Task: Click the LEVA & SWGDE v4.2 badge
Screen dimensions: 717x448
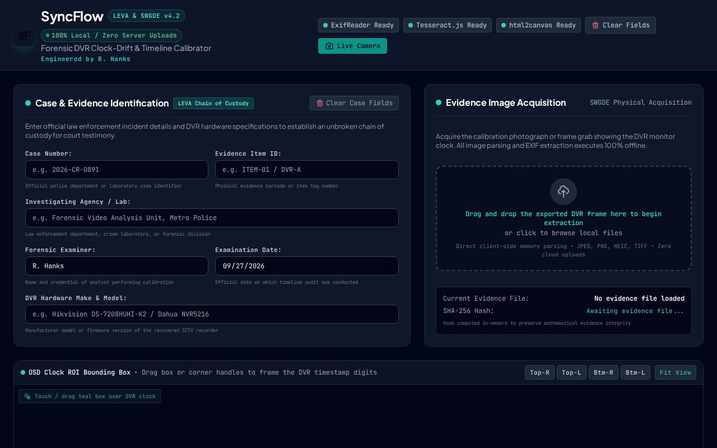Action: [146, 16]
